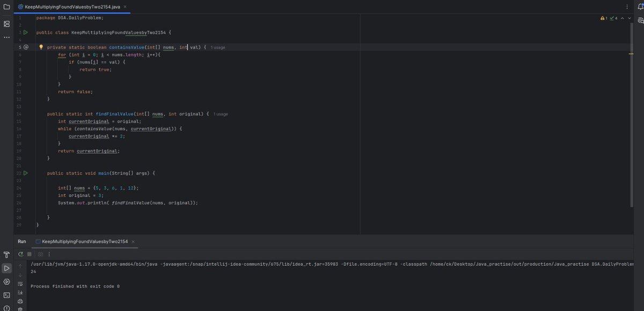Close the KeepMultiplyingFoundValuesbyTwo2154 run tab

133,241
